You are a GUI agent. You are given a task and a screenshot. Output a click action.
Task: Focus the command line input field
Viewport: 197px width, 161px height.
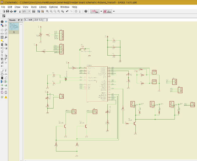coord(122,20)
